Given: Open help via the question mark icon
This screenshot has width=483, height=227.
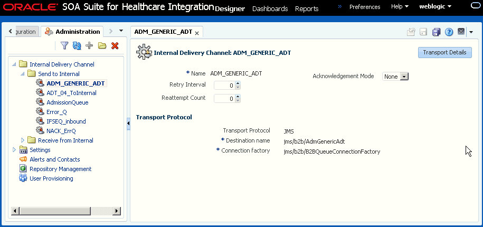Looking at the screenshot, I should click(x=449, y=32).
